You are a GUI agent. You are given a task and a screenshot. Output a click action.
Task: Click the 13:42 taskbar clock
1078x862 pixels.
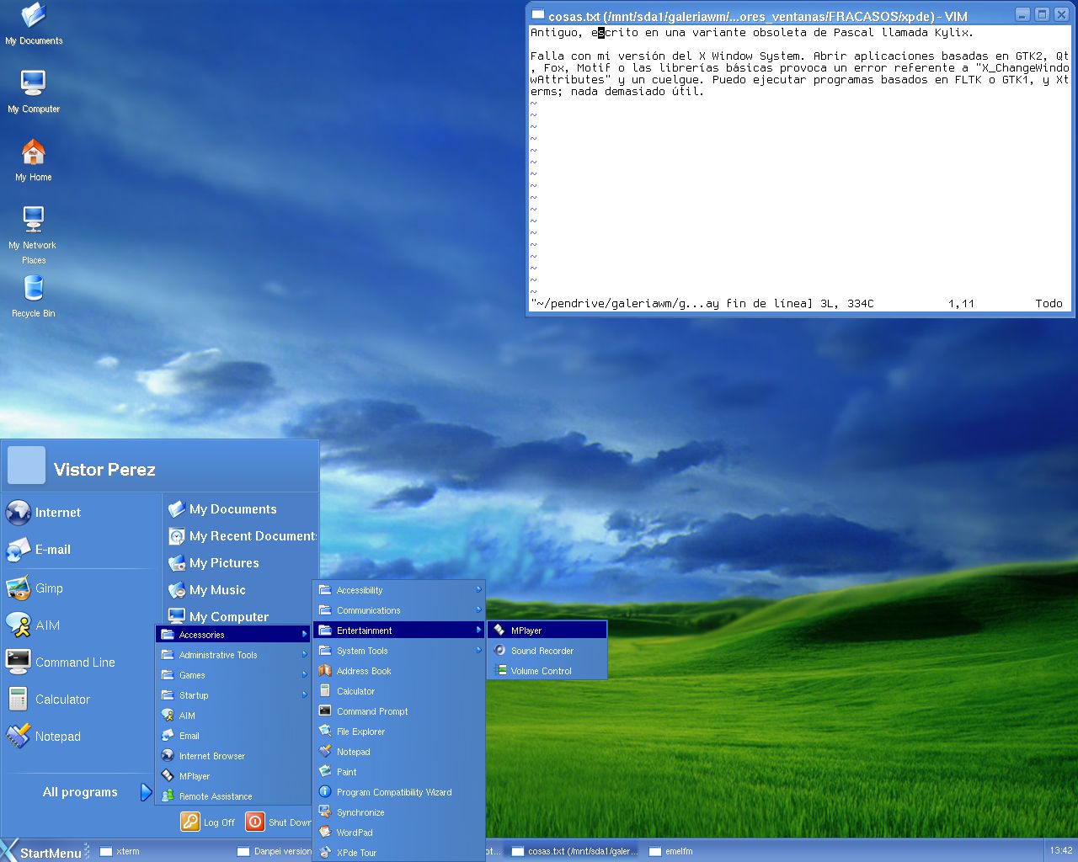point(1061,850)
